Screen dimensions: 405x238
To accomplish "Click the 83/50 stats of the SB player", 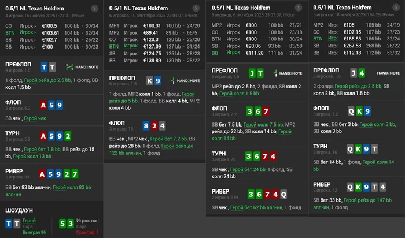I will [296, 46].
